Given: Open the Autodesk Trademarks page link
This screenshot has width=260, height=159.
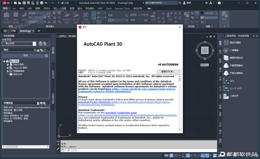Looking at the screenshot, I should (x=121, y=113).
